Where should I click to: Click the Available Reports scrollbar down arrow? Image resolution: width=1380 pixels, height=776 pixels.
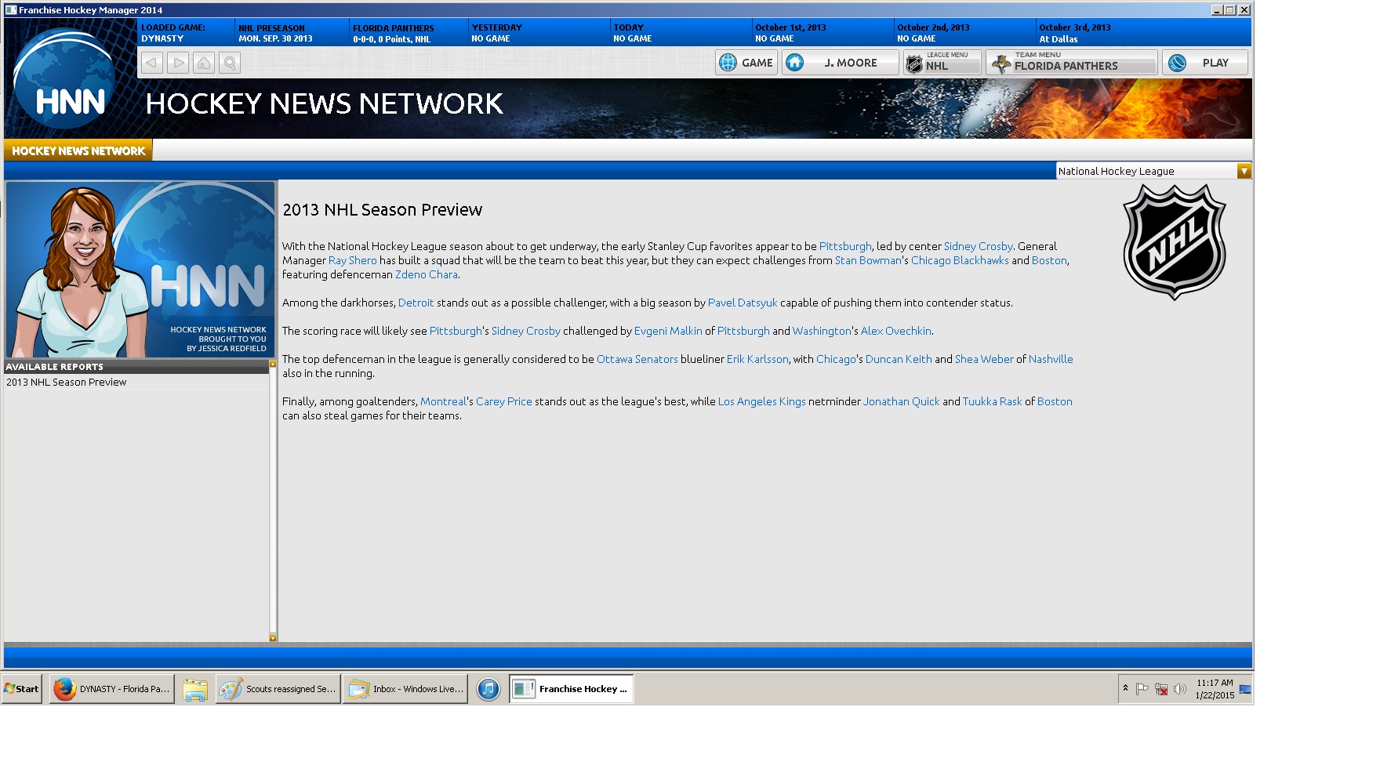(273, 638)
